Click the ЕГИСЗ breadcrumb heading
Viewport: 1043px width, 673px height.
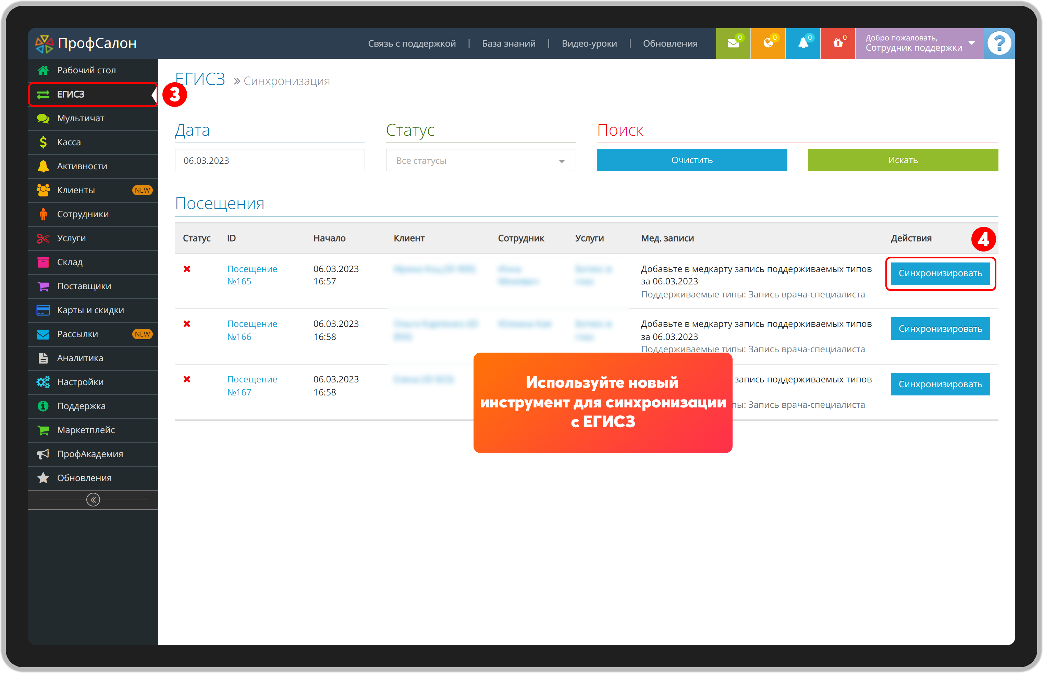click(200, 79)
